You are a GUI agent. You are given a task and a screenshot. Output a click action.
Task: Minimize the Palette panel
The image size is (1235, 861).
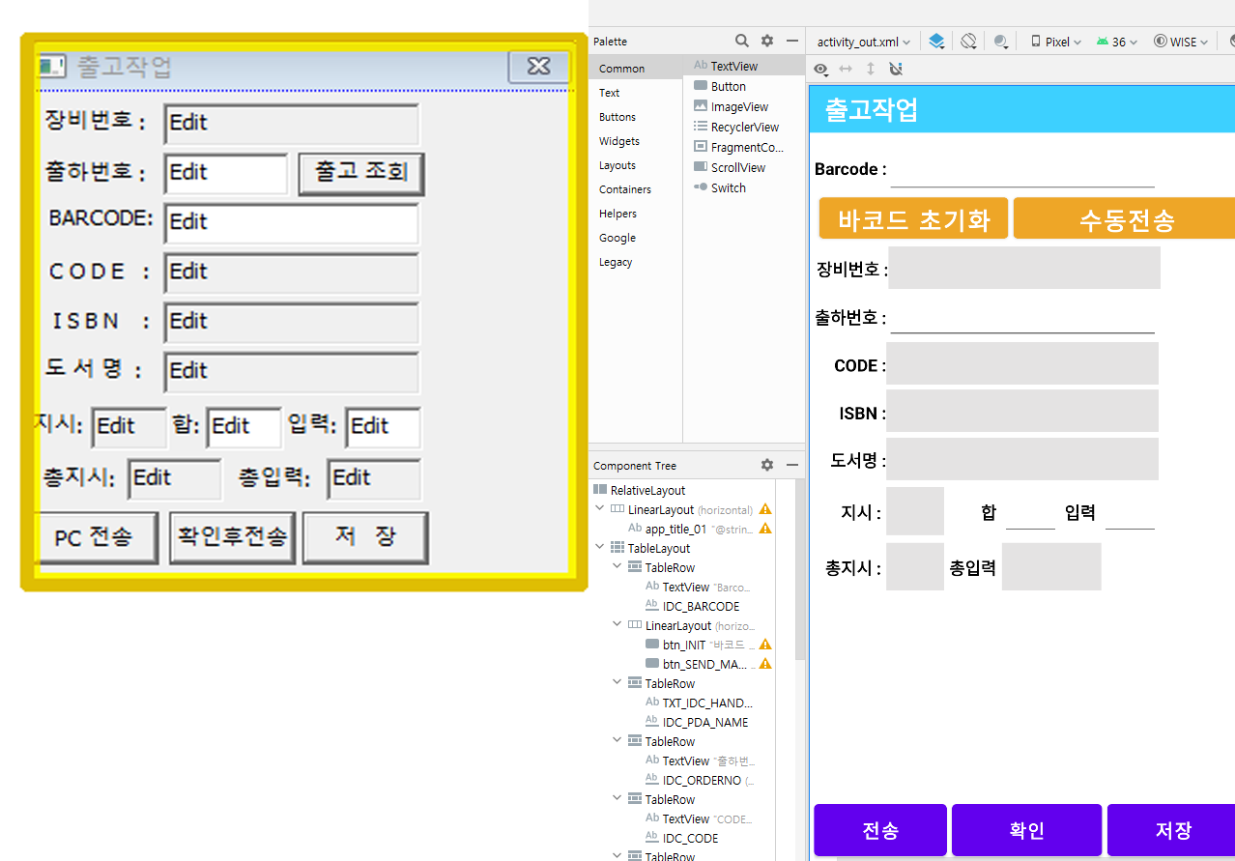pyautogui.click(x=792, y=41)
